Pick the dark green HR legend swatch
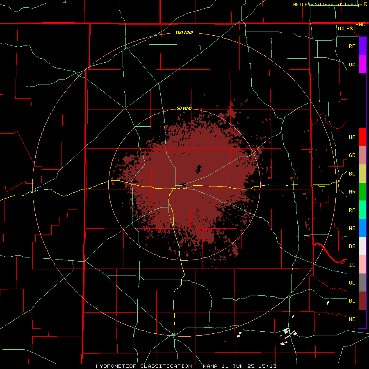Screen dimensions: 369x369 click(362, 192)
